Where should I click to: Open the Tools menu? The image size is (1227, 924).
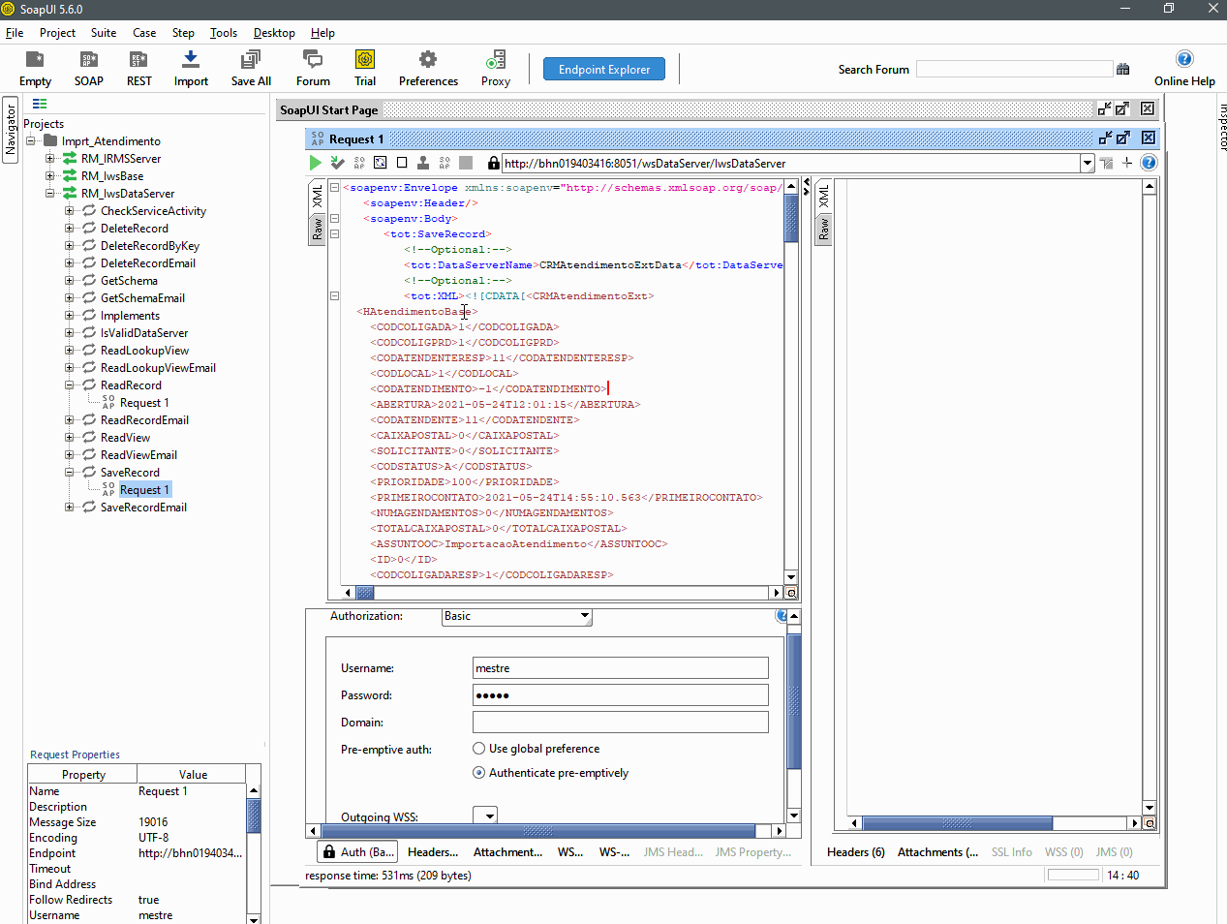click(x=224, y=33)
